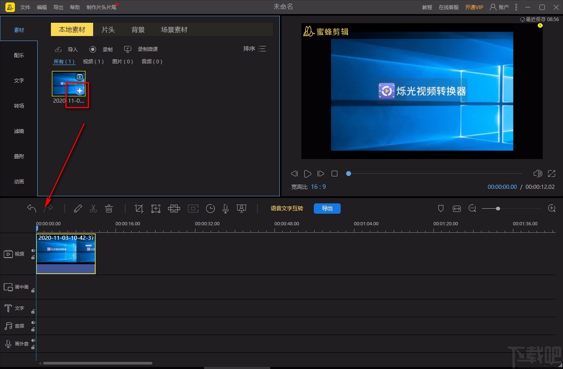Screen dimensions: 563x369
Task: Toggle the lock on the 画中画 track
Action: [x=33, y=290]
